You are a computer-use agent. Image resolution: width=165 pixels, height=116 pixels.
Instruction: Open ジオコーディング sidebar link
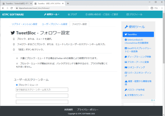(x=135, y=67)
